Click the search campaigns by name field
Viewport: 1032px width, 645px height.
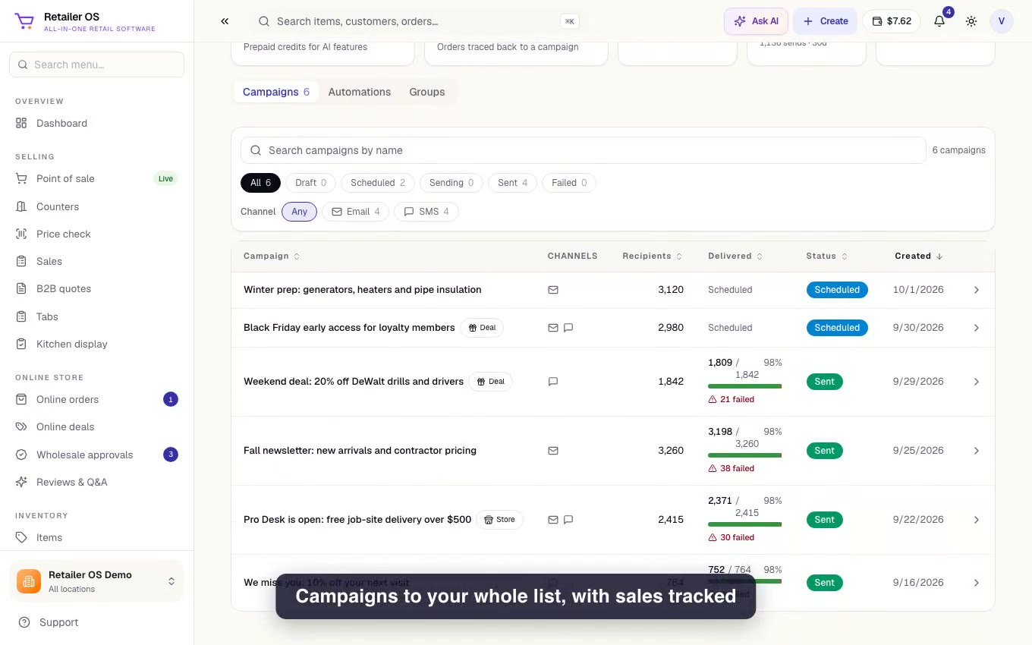click(583, 150)
